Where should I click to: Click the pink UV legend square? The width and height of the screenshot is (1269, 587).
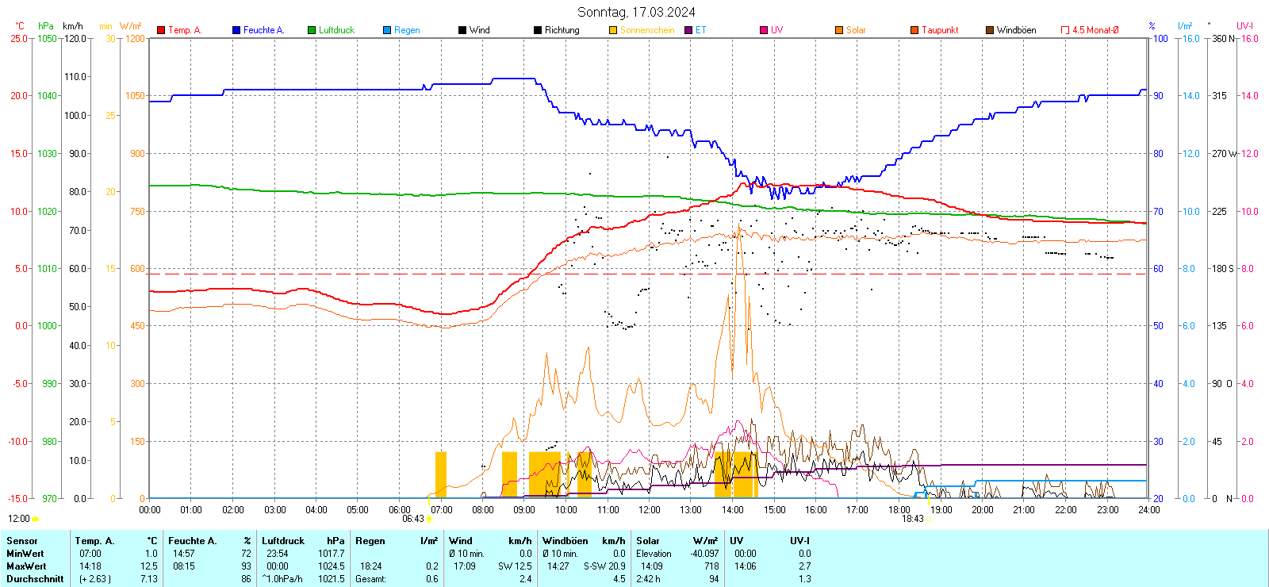(764, 30)
